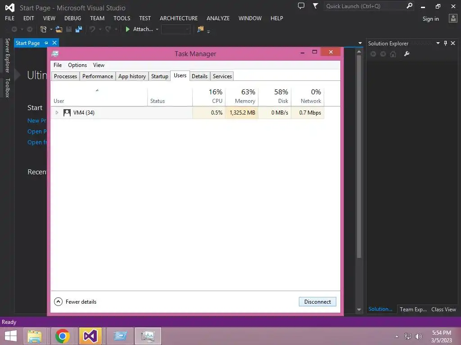This screenshot has width=461, height=345.
Task: Click the green Attach play icon
Action: click(x=127, y=29)
